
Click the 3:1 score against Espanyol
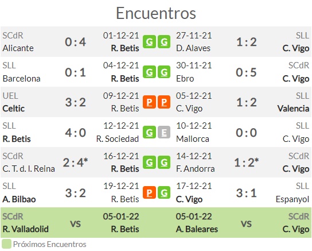pos(246,193)
